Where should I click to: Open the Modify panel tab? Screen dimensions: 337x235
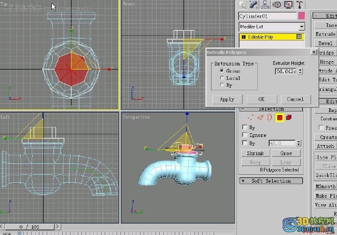click(x=254, y=5)
